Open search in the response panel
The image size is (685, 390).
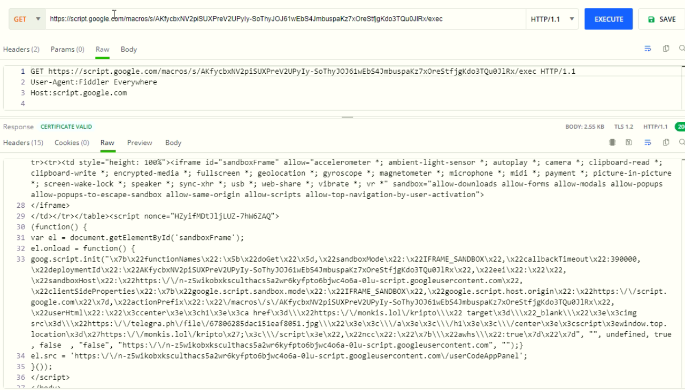(x=682, y=142)
